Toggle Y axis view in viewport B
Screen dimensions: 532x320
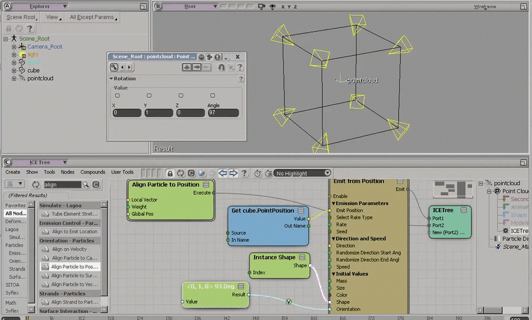[289, 7]
